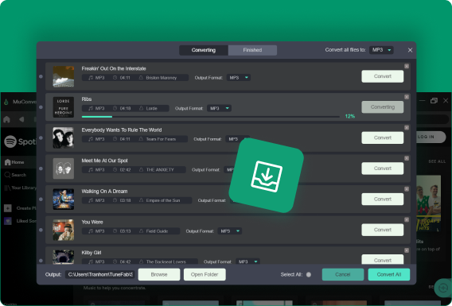Open Lorde Pure Heroine album thumbnail
The height and width of the screenshot is (306, 452).
click(64, 107)
